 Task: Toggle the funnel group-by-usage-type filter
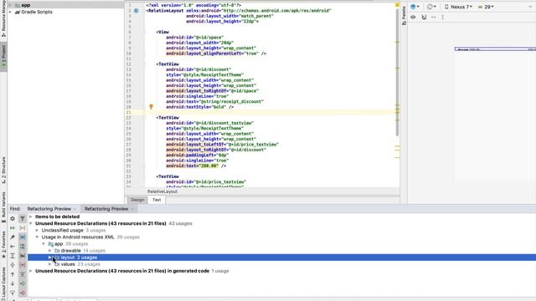(x=23, y=218)
